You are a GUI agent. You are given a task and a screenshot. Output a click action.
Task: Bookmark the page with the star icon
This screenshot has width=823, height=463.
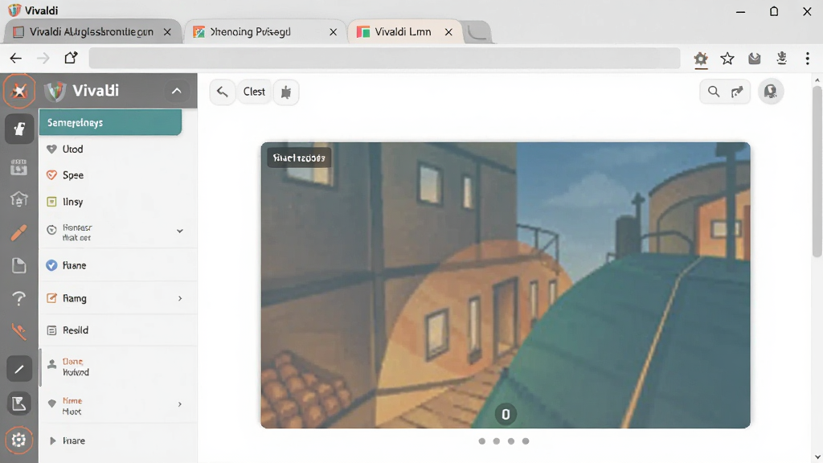pos(727,59)
